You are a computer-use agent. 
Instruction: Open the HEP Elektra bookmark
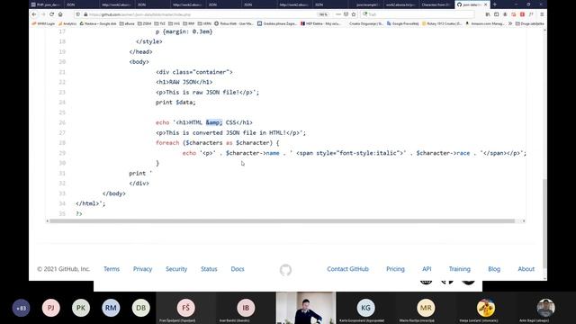click(321, 23)
